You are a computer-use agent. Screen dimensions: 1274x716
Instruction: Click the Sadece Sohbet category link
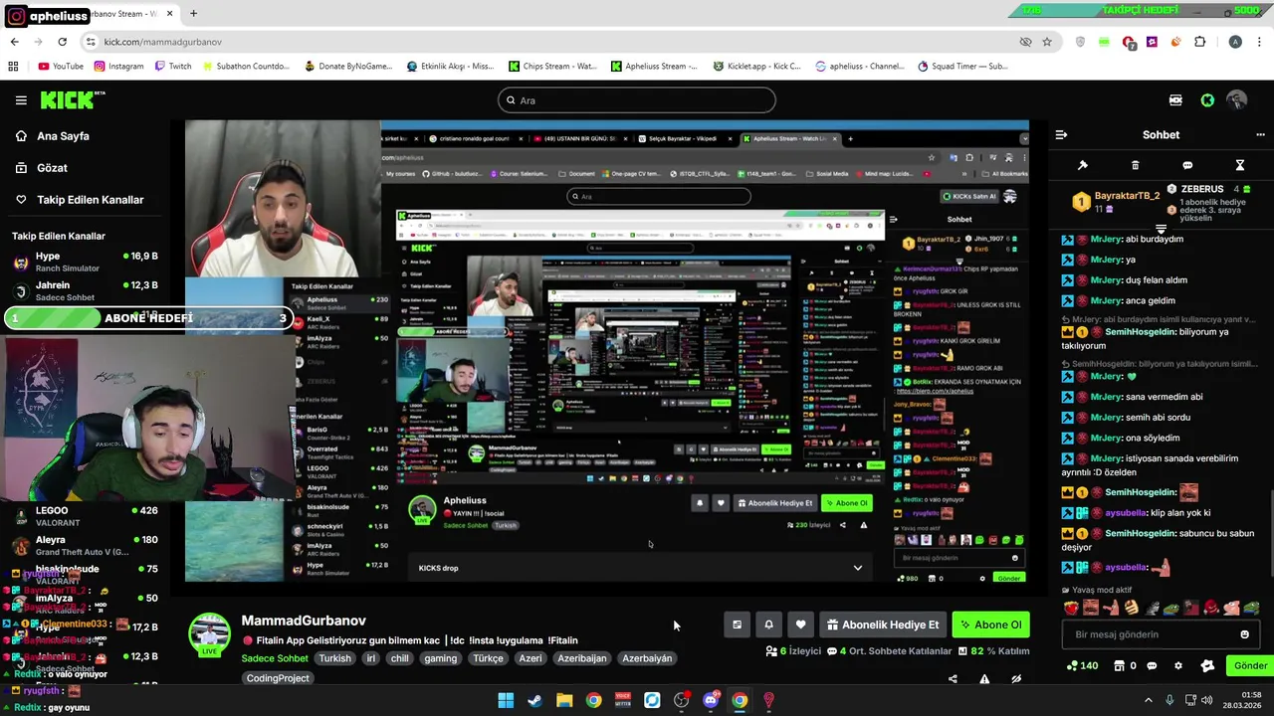(x=275, y=658)
